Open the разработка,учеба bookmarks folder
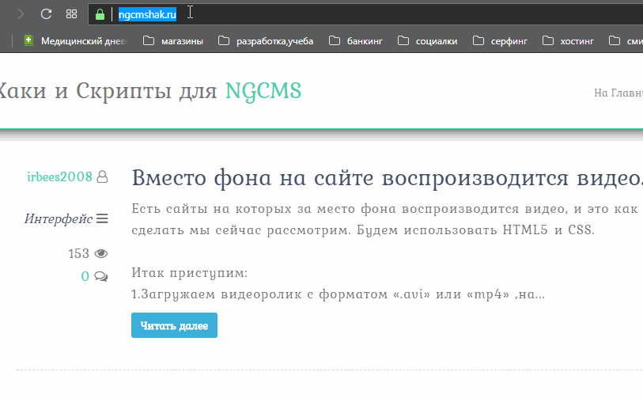Screen dimensions: 643x402 click(x=266, y=41)
